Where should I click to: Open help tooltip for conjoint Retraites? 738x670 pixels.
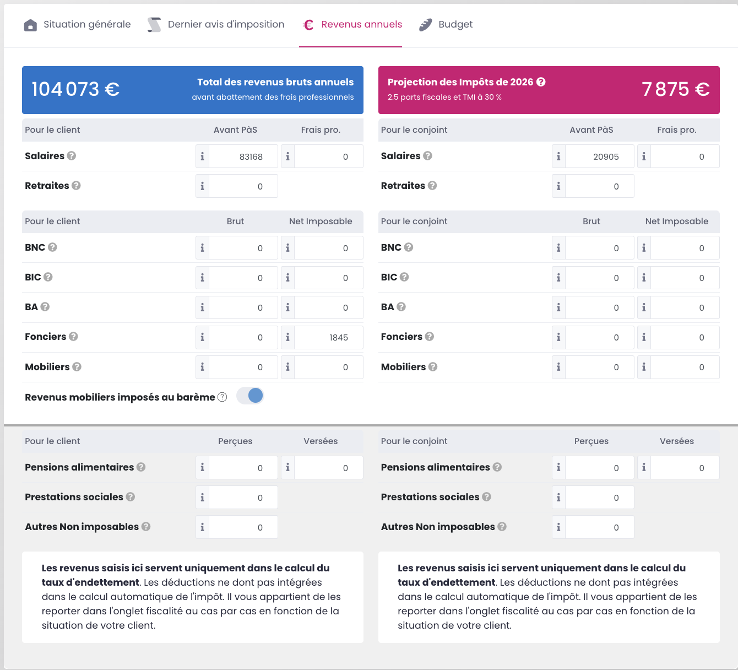(432, 186)
